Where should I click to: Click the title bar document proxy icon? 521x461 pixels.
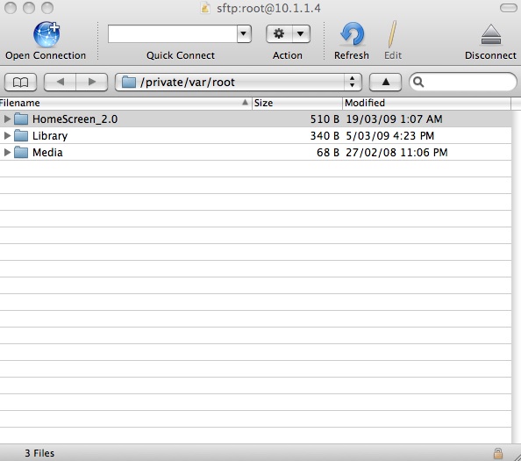205,8
